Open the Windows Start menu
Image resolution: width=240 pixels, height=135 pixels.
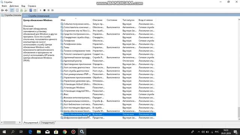[4, 132]
